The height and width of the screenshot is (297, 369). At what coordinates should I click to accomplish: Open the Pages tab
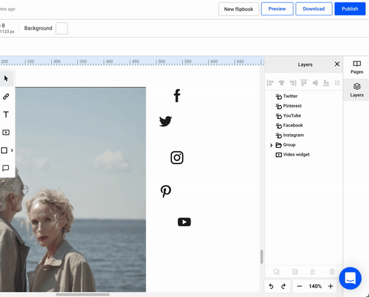(357, 67)
